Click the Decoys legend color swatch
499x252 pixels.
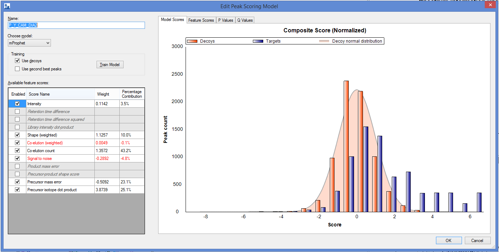click(x=193, y=41)
